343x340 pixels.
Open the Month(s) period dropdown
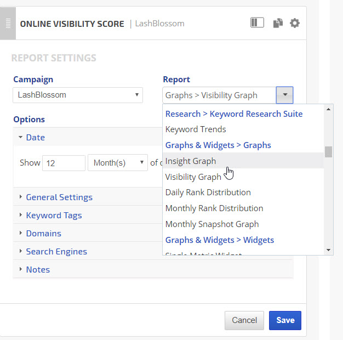pyautogui.click(x=117, y=163)
